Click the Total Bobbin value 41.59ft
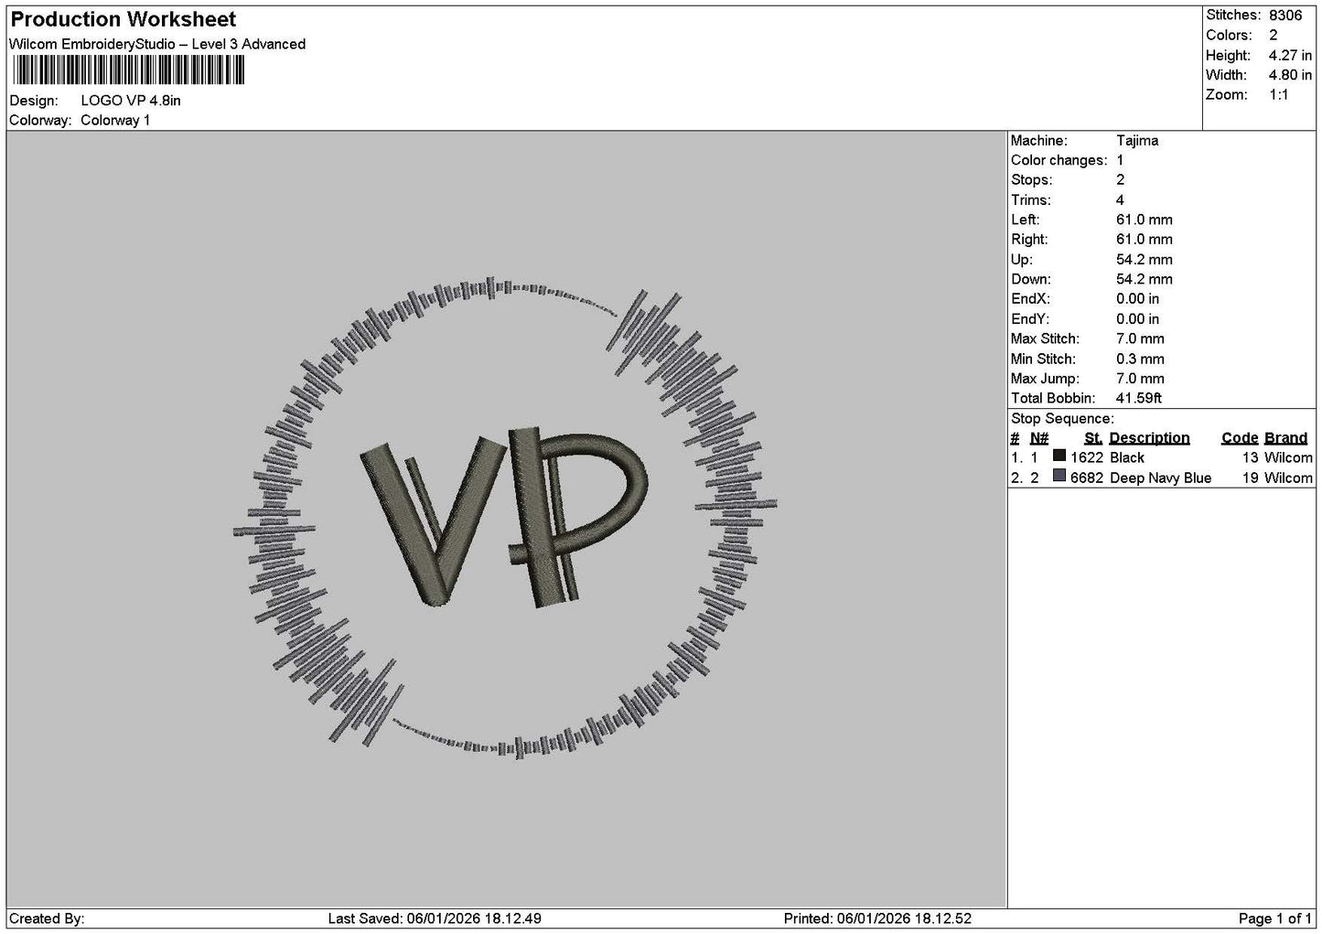1322x934 pixels. (1139, 399)
